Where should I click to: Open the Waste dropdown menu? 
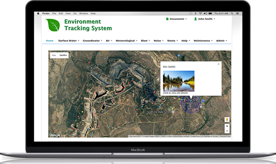click(172, 41)
